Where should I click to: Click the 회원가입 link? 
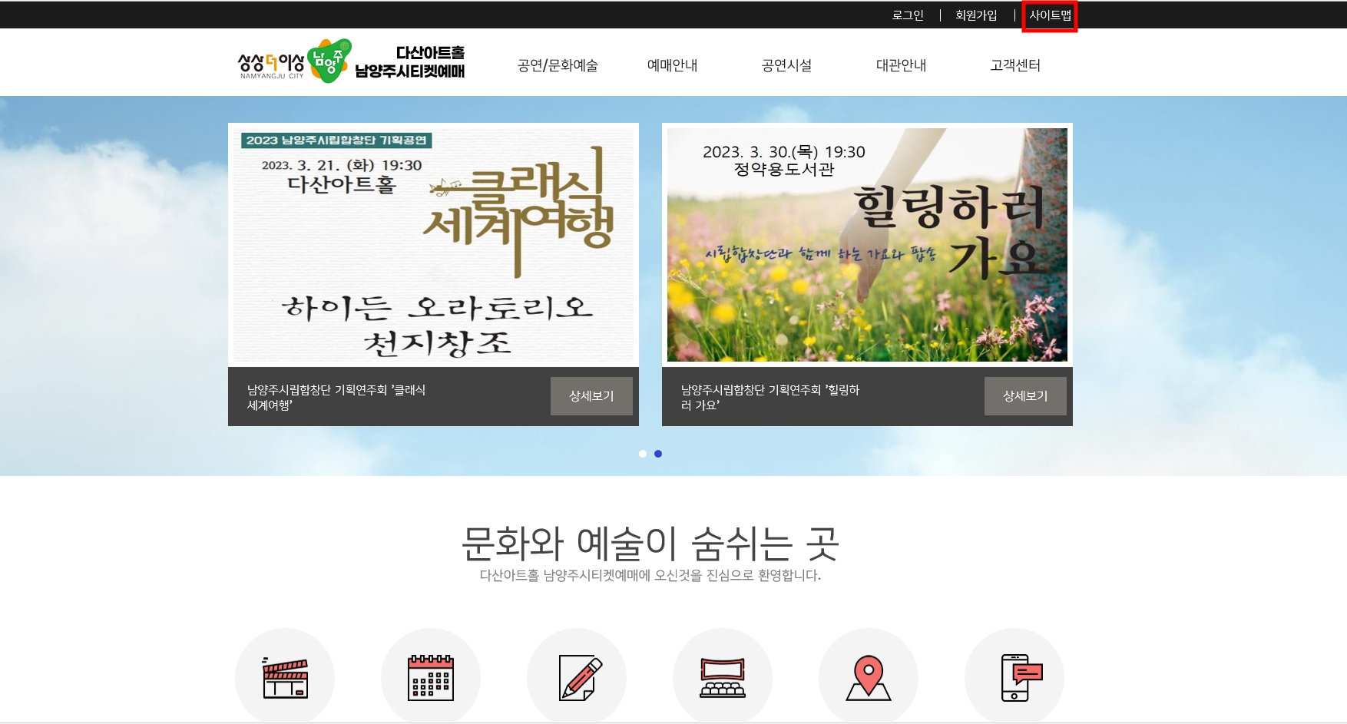click(x=976, y=15)
